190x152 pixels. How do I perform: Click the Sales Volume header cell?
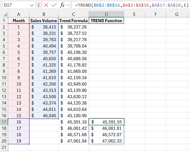click(44, 21)
